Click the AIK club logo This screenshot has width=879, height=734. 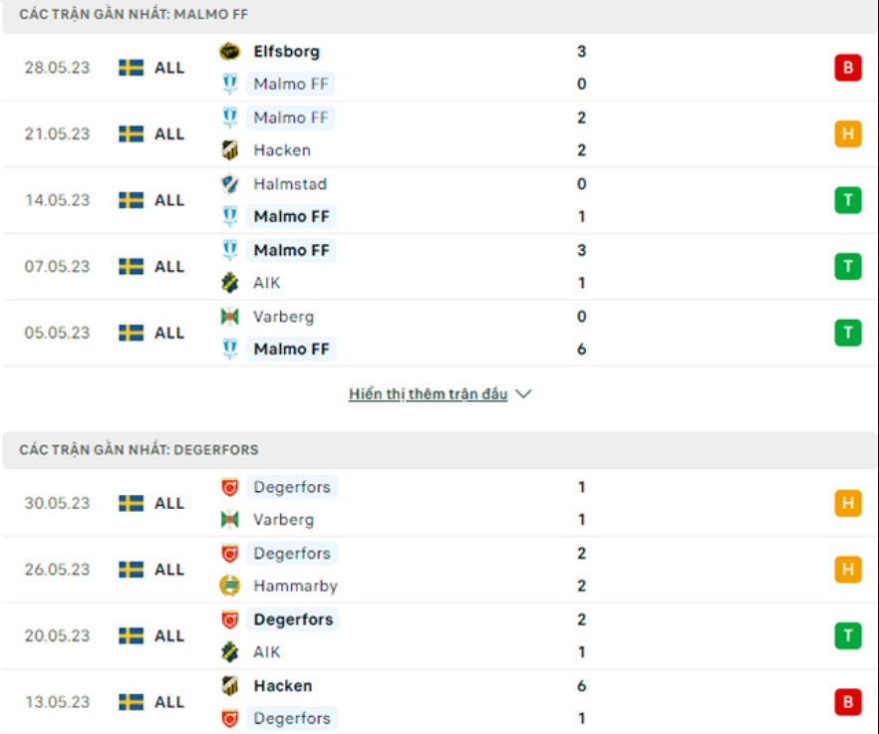230,283
